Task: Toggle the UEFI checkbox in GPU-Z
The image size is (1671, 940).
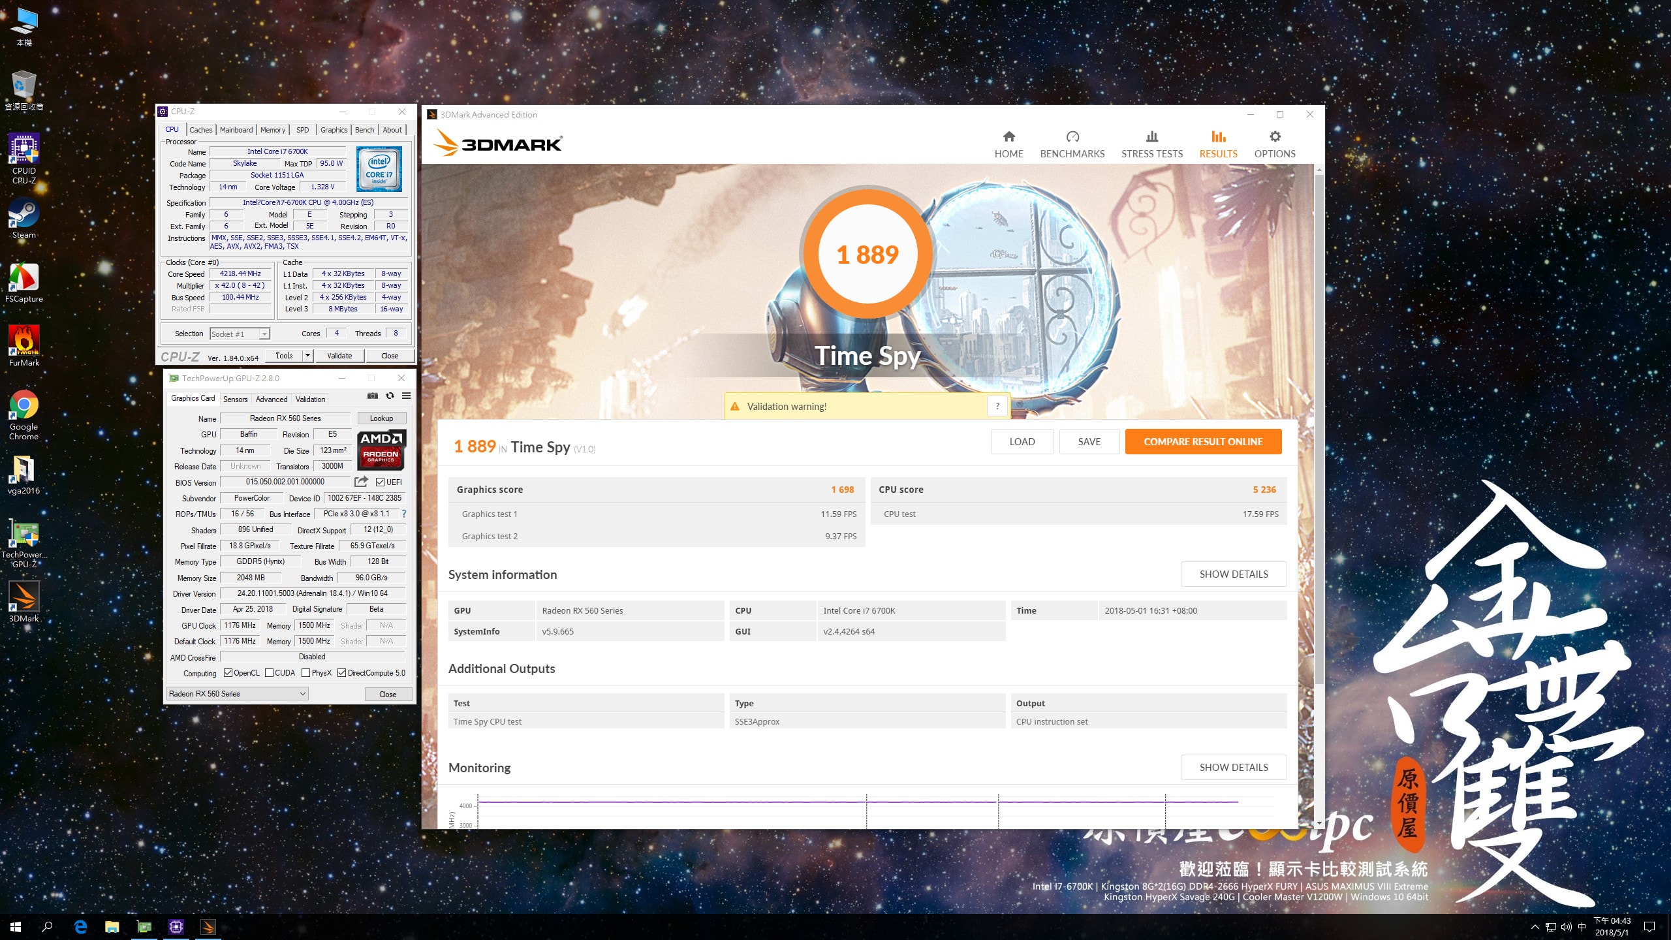Action: click(380, 482)
